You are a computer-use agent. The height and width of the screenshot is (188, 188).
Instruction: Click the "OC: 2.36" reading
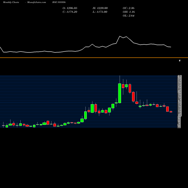click(x=129, y=8)
